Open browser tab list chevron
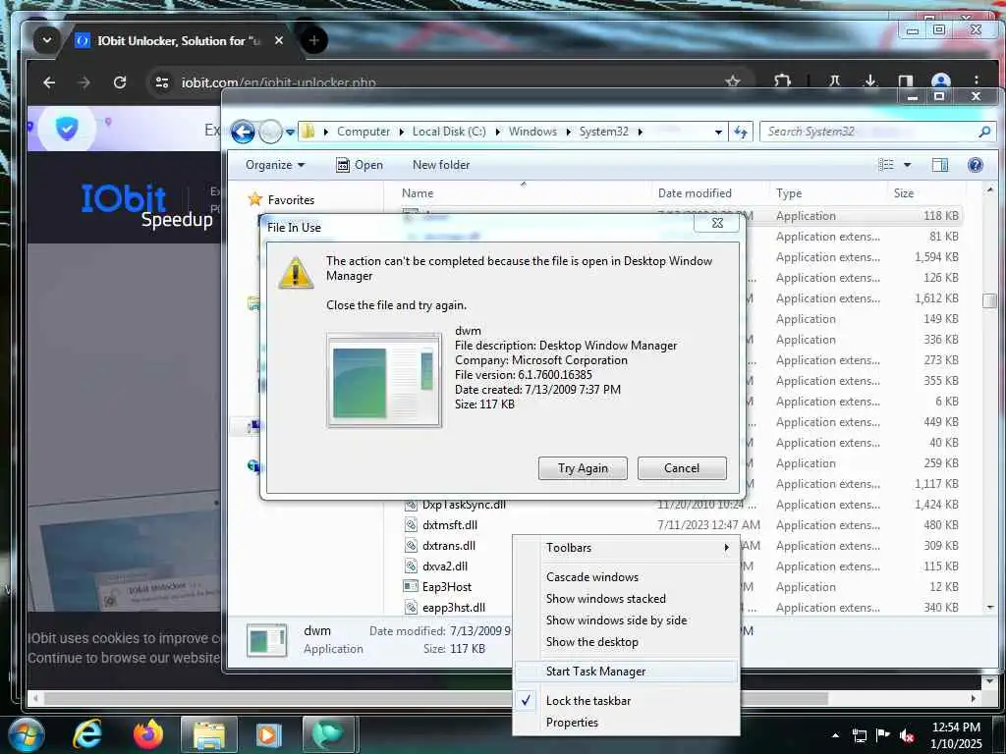This screenshot has width=1006, height=754. click(47, 40)
